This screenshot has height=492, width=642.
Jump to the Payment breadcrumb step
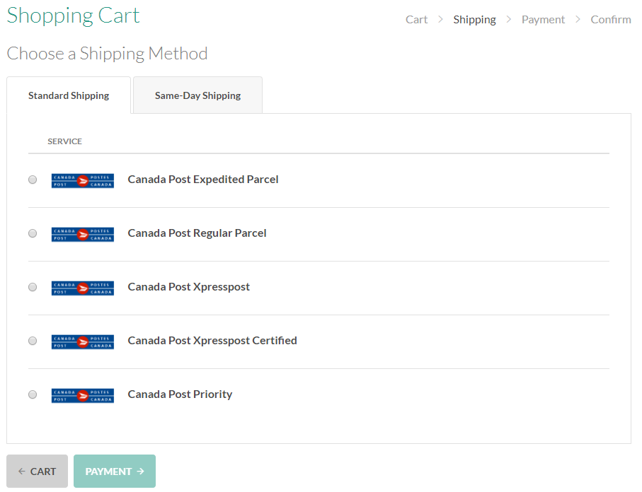click(x=543, y=20)
